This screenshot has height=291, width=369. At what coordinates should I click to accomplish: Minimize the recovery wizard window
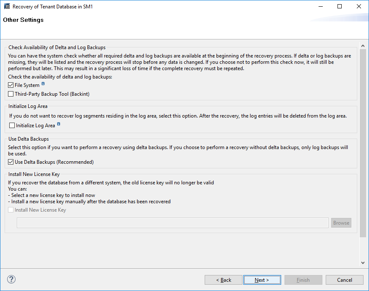tap(320, 7)
